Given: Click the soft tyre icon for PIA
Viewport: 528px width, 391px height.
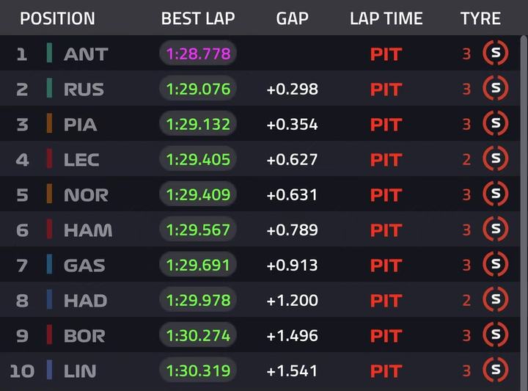Looking at the screenshot, I should (495, 124).
